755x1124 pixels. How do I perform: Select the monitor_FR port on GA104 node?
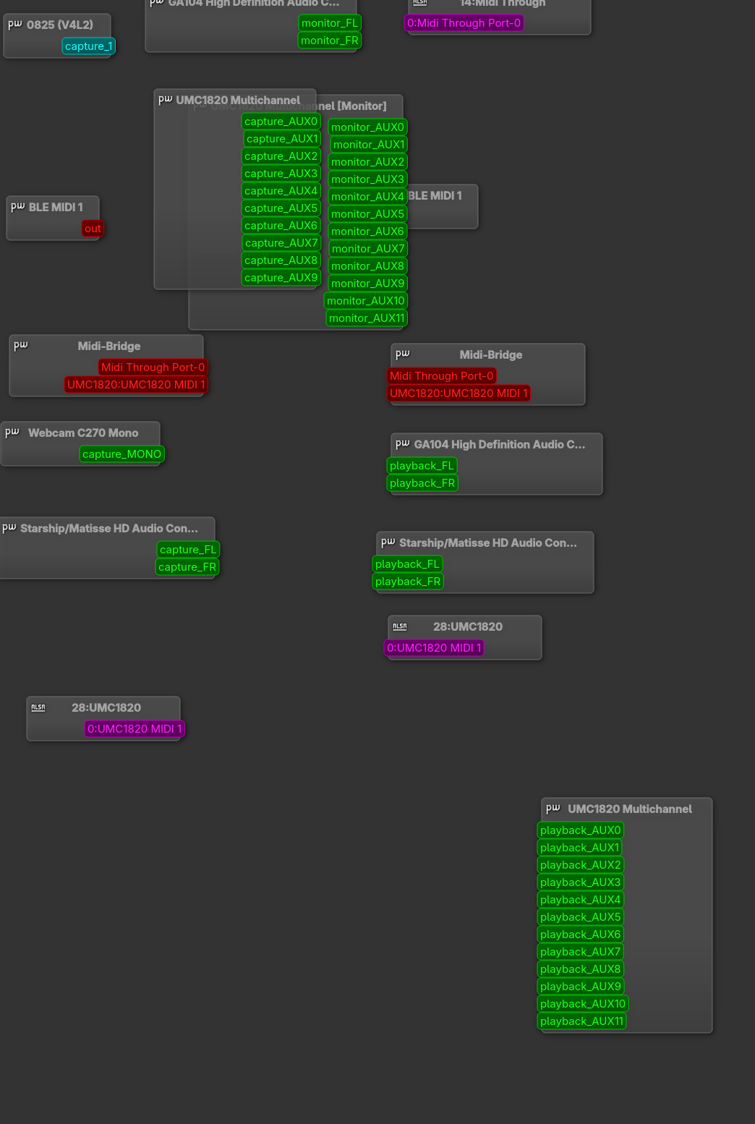click(x=329, y=41)
